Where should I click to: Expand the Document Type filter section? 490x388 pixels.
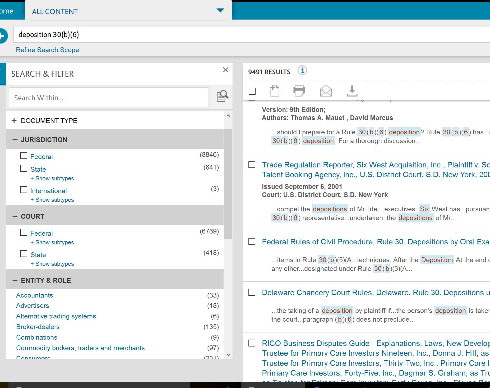point(14,121)
